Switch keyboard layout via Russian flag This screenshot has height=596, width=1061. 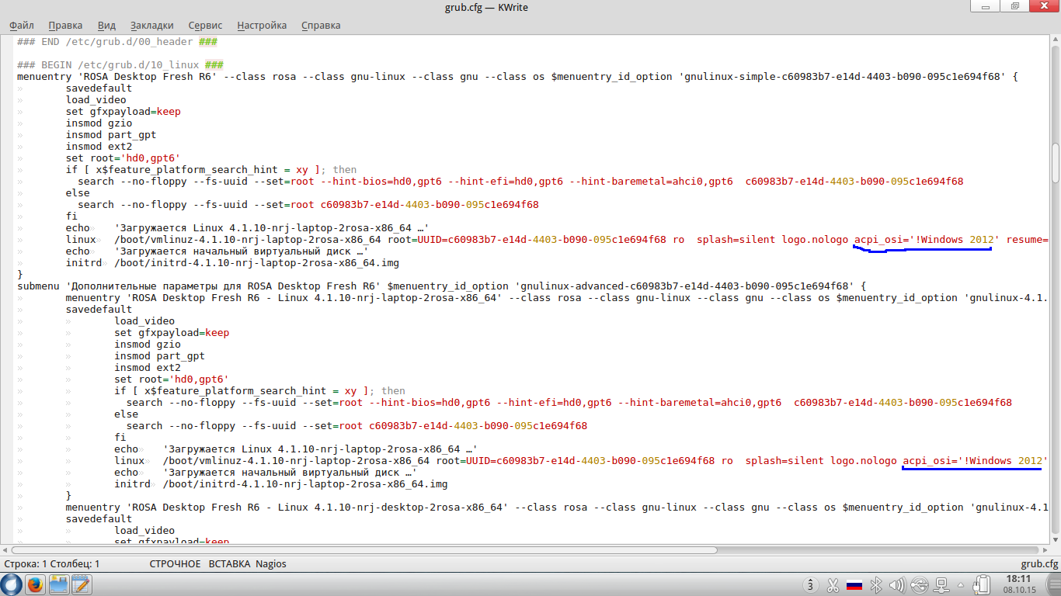click(x=854, y=585)
